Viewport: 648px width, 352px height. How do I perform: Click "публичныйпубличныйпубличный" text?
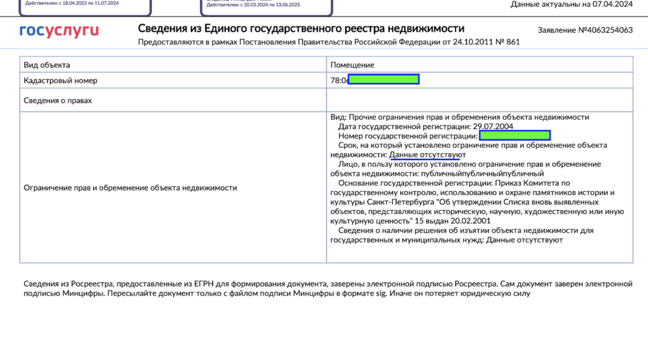pyautogui.click(x=482, y=173)
